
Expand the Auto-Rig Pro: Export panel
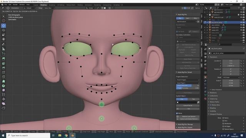pyautogui.click(x=184, y=128)
